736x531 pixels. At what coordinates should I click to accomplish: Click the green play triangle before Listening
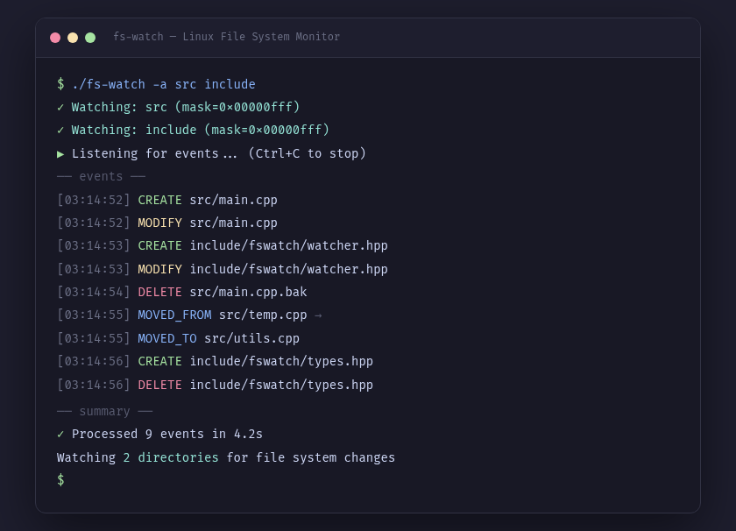(60, 154)
